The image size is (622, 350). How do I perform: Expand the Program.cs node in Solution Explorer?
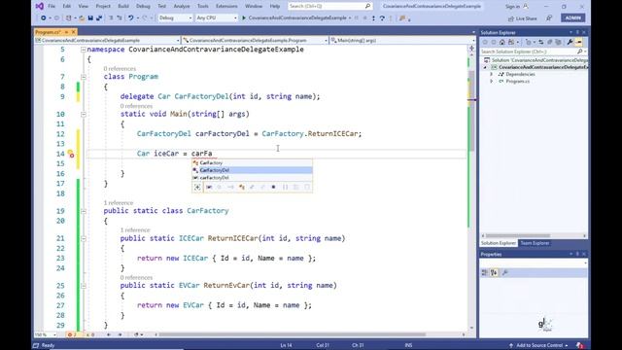(x=491, y=82)
